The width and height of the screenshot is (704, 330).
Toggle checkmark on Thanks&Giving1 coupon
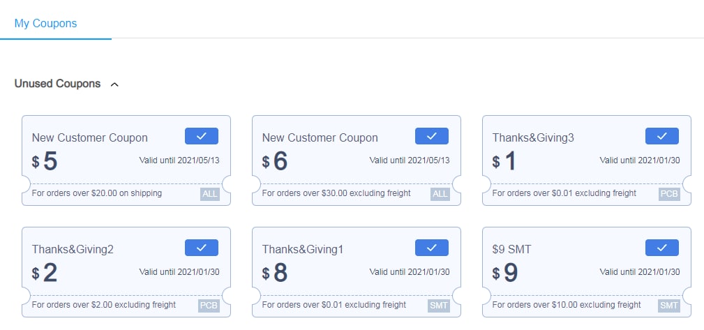tap(431, 248)
